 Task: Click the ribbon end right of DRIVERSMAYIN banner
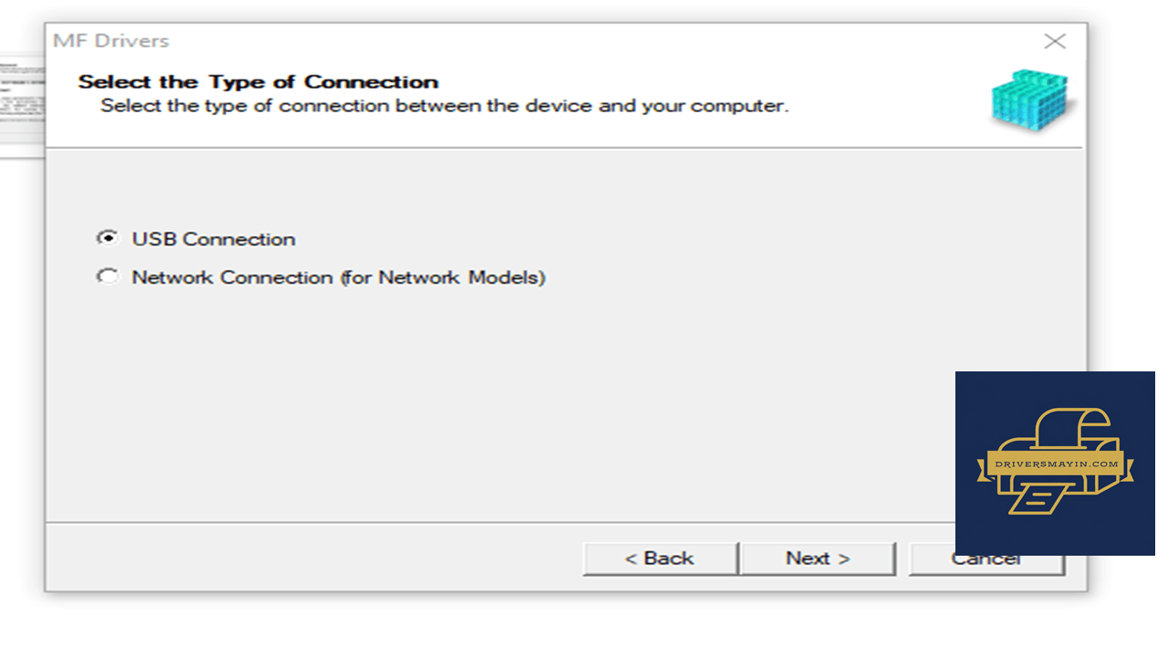(x=1127, y=471)
